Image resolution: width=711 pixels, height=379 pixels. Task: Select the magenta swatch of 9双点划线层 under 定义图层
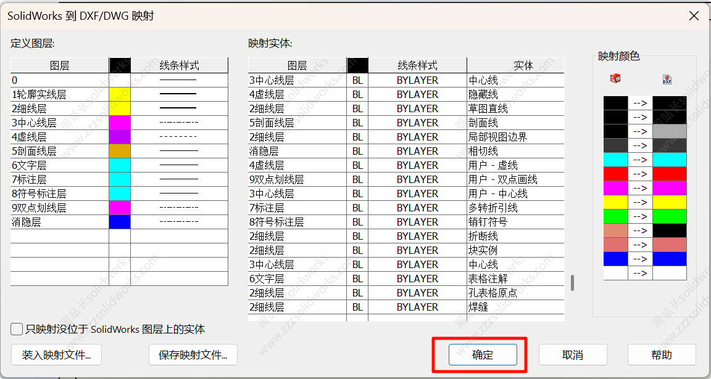(x=120, y=208)
